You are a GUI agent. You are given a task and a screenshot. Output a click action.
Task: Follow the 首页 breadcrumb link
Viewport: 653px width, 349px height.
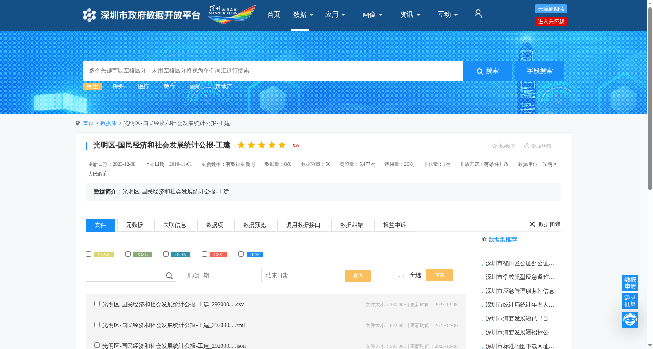[88, 123]
